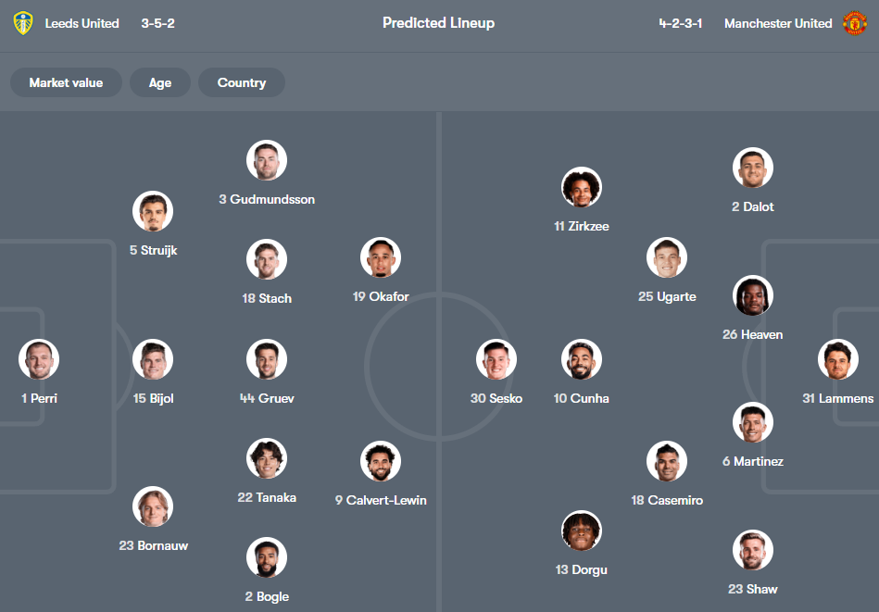Click the Manchester United team name

778,22
